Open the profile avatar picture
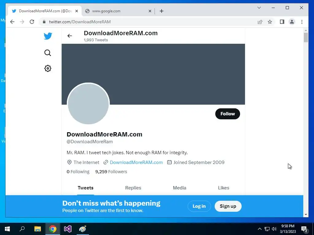Image resolution: width=314 pixels, height=235 pixels. point(88,104)
